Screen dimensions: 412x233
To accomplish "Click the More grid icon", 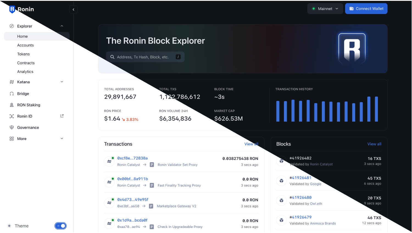I will (12, 139).
